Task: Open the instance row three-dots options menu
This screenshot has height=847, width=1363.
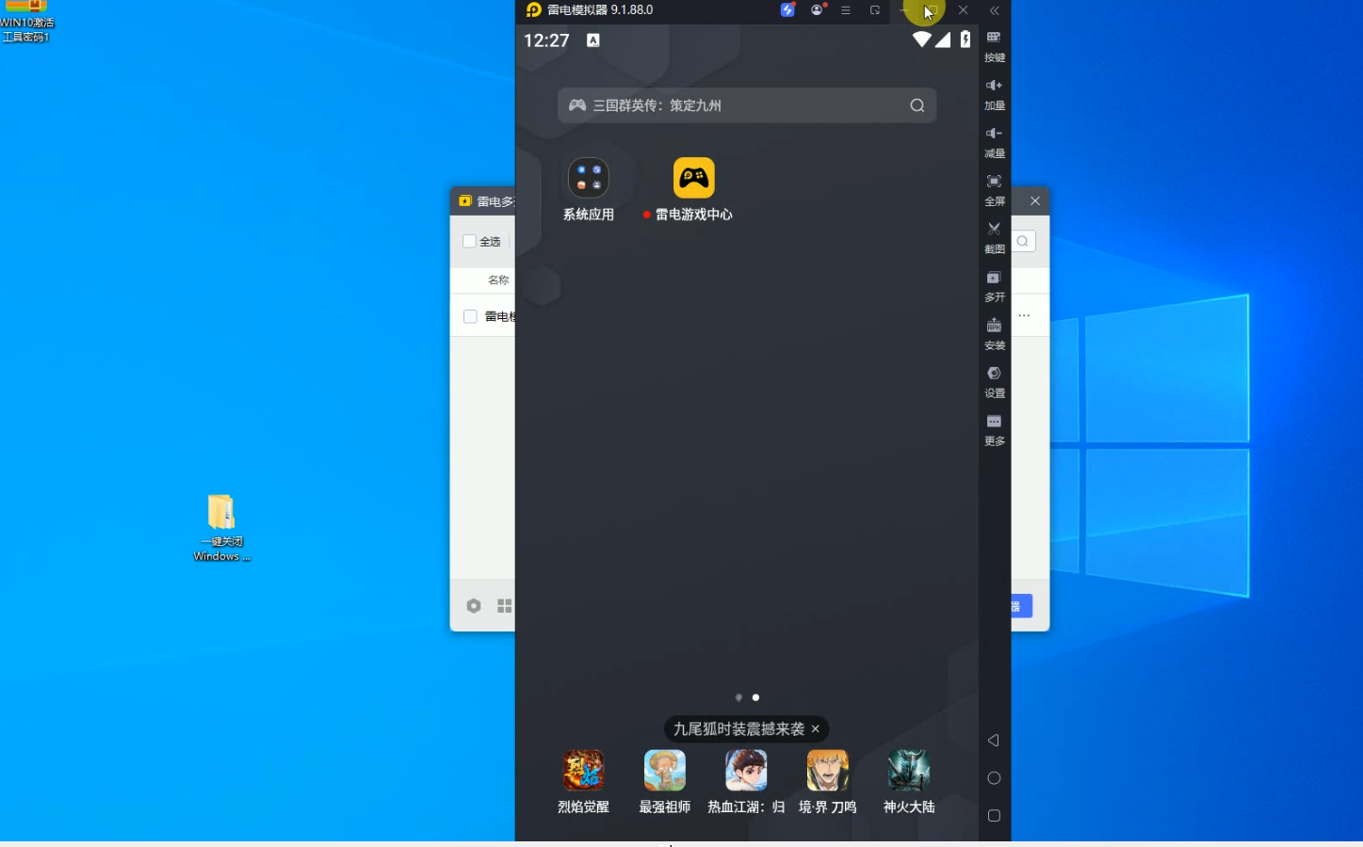Action: pos(1024,316)
